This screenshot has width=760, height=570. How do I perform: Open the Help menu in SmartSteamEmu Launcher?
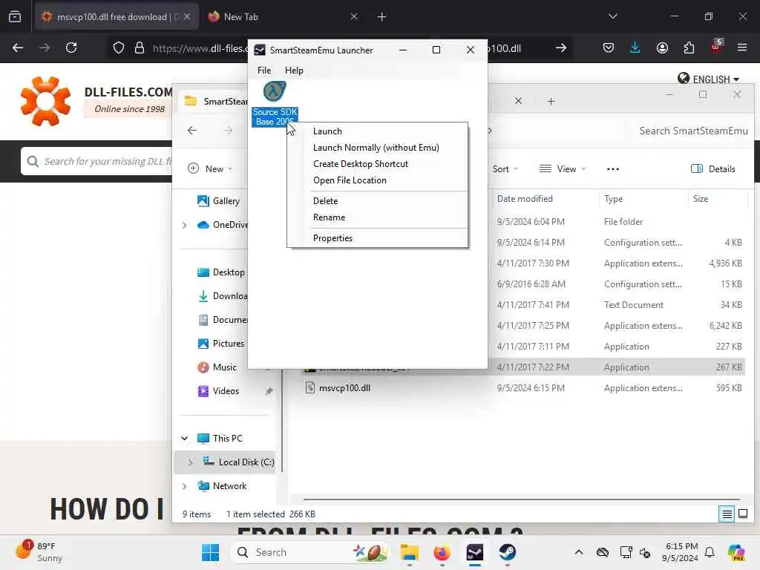click(294, 71)
